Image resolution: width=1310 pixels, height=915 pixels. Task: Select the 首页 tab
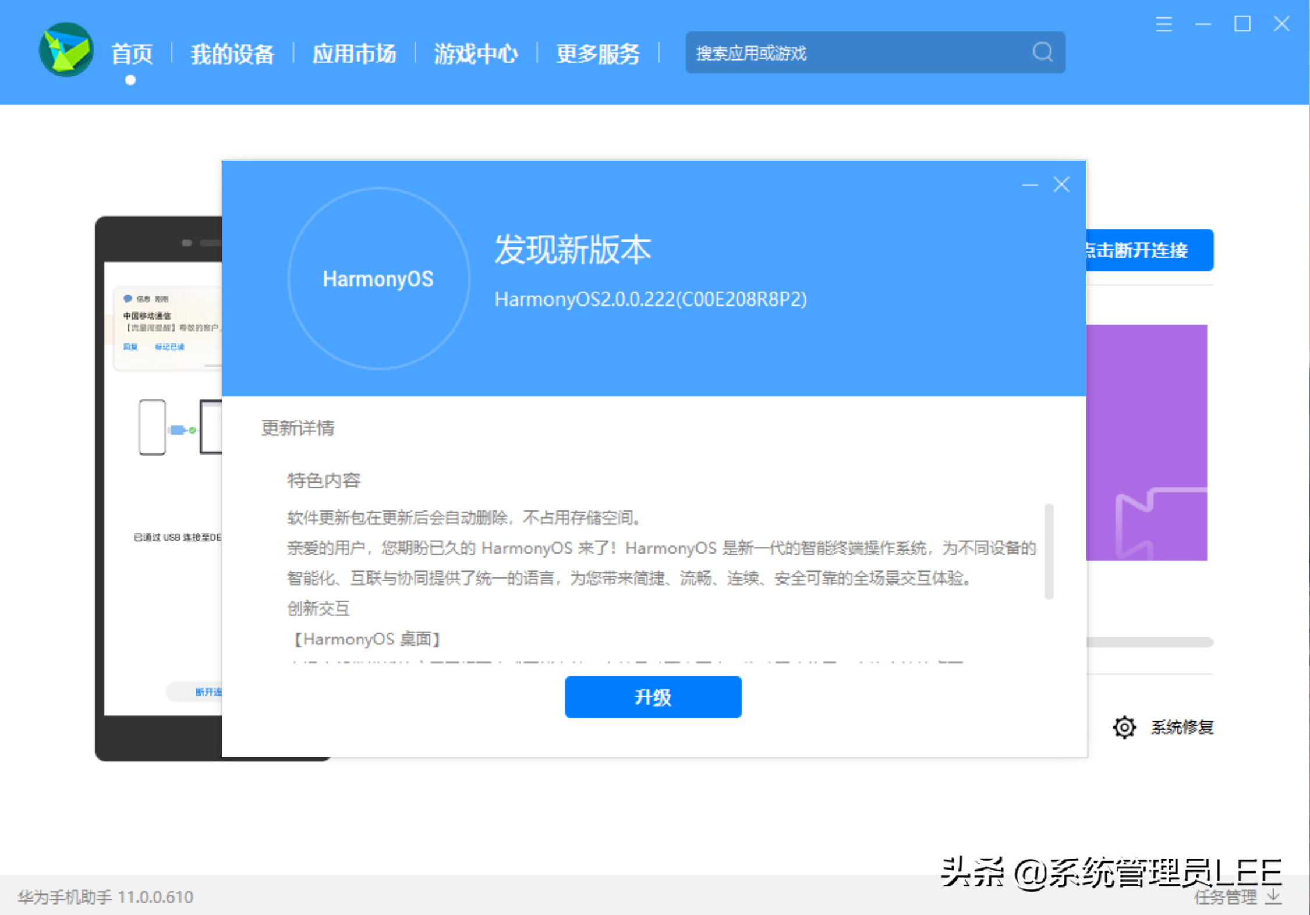(132, 54)
